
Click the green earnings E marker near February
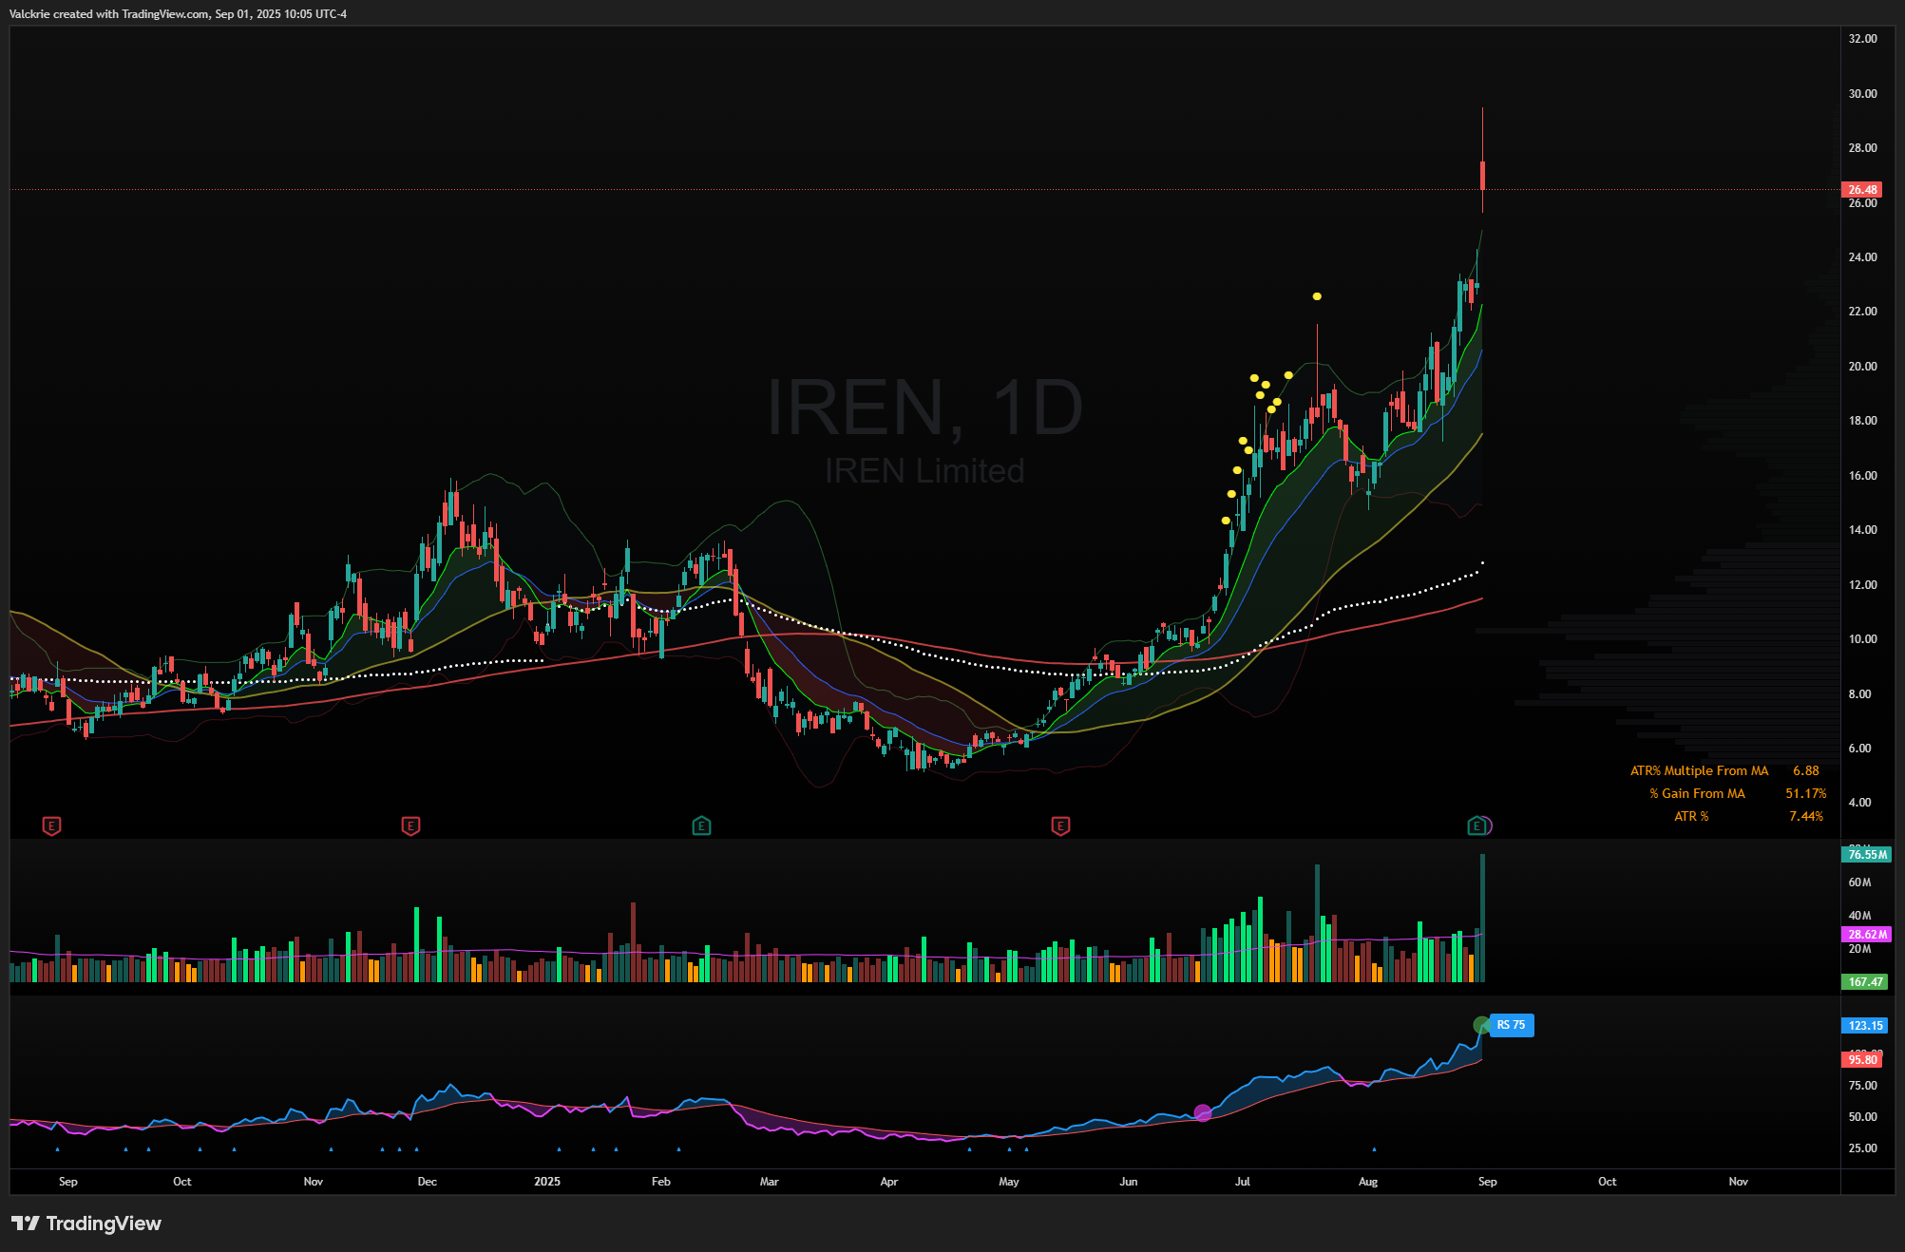click(701, 825)
